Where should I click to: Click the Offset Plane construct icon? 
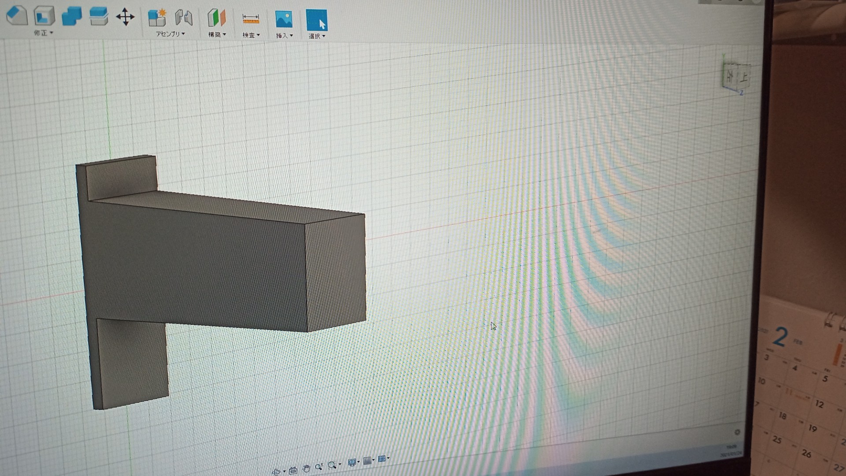216,19
